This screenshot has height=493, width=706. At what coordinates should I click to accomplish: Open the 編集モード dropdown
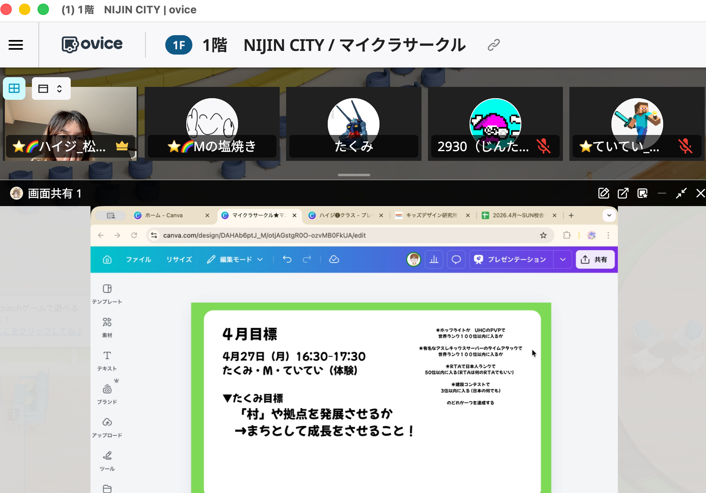click(x=234, y=259)
